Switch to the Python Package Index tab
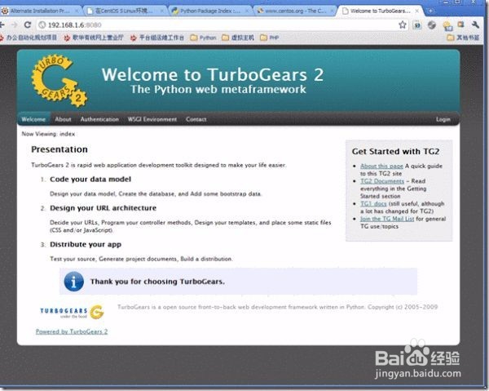The height and width of the screenshot is (391, 489). (209, 11)
